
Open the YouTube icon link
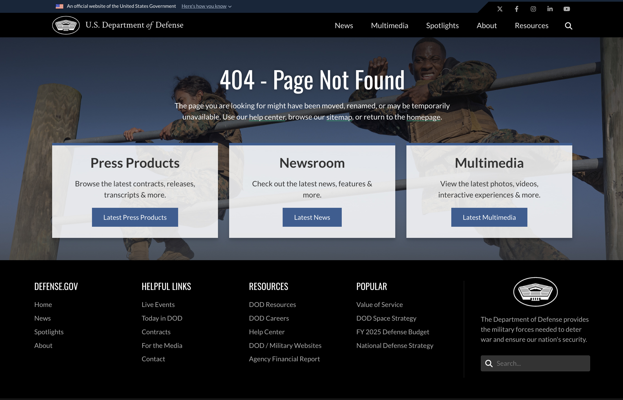pos(567,9)
